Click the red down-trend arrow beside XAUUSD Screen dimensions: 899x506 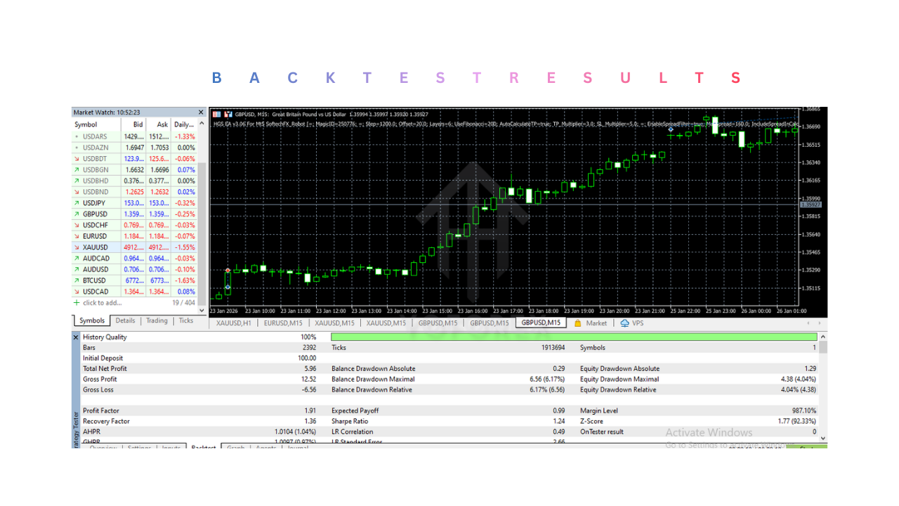point(76,247)
